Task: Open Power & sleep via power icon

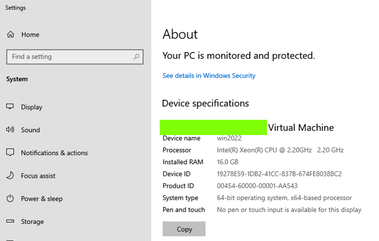Action: click(10, 199)
